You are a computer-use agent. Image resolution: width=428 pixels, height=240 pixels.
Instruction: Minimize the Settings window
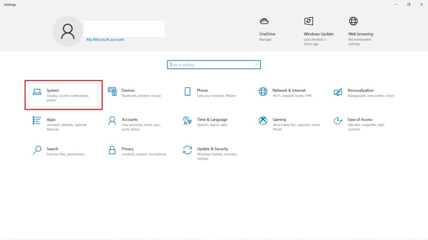[x=396, y=4]
